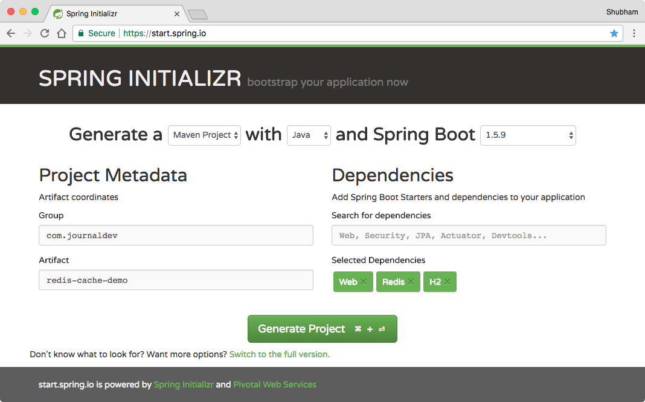Go back with the browser back arrow
645x402 pixels.
(11, 33)
